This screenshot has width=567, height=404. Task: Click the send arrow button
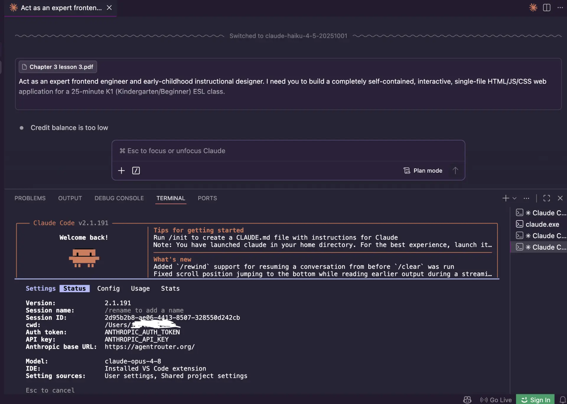(x=455, y=171)
